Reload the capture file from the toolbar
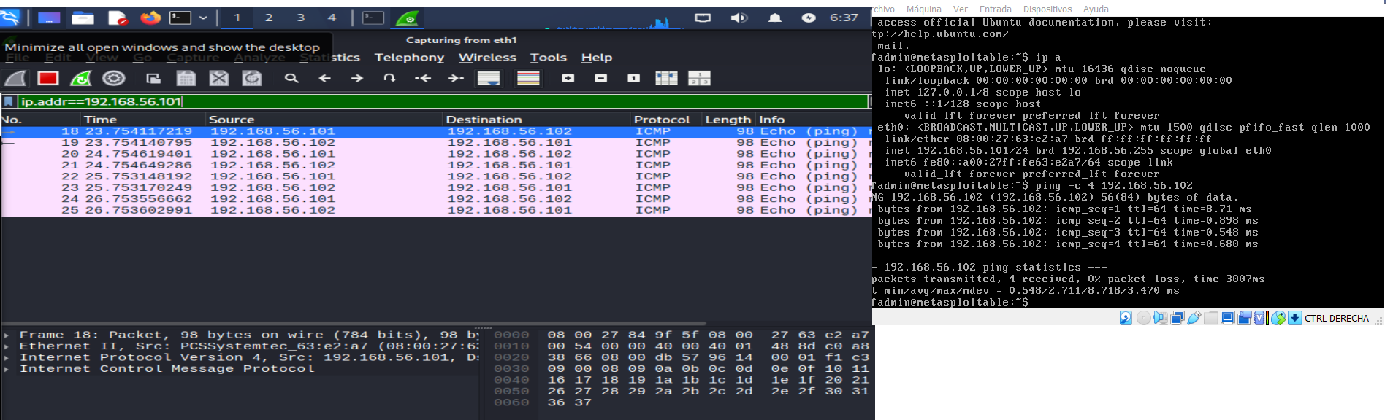1393x420 pixels. tap(252, 78)
